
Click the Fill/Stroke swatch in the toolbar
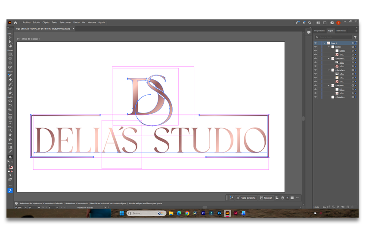[10, 167]
